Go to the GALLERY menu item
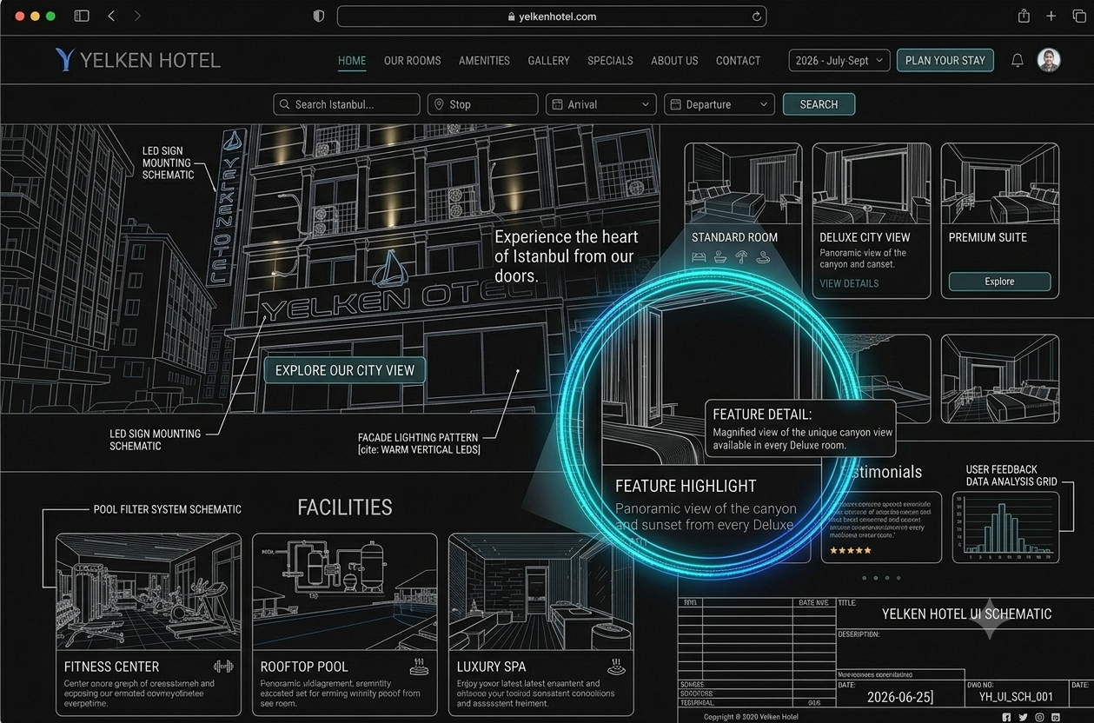Image resolution: width=1094 pixels, height=723 pixels. click(x=548, y=61)
